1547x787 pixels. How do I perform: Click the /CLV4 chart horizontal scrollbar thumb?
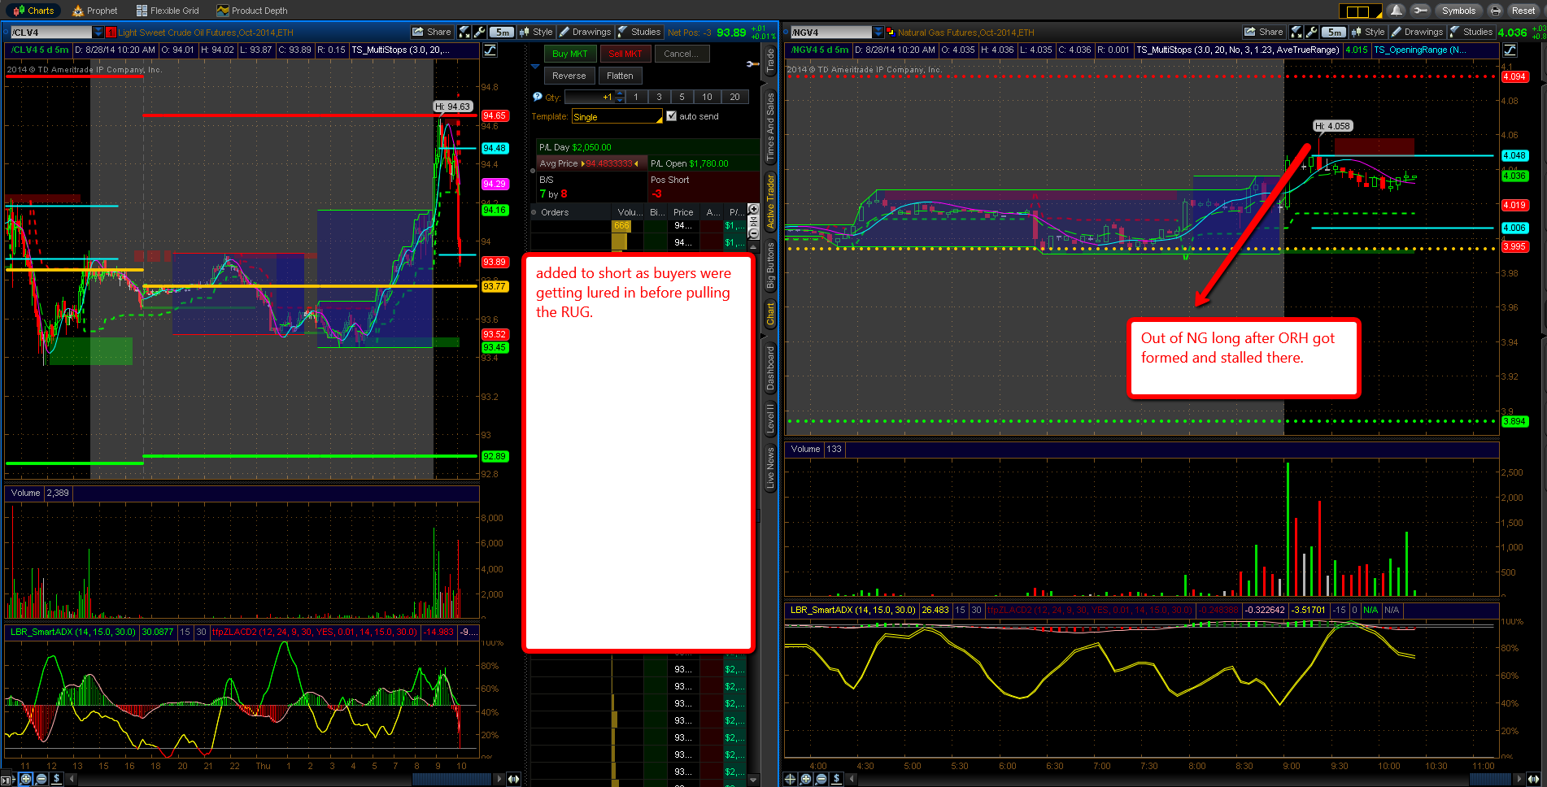point(451,779)
